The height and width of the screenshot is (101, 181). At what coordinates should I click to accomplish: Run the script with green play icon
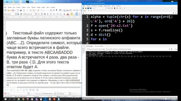[109, 8]
